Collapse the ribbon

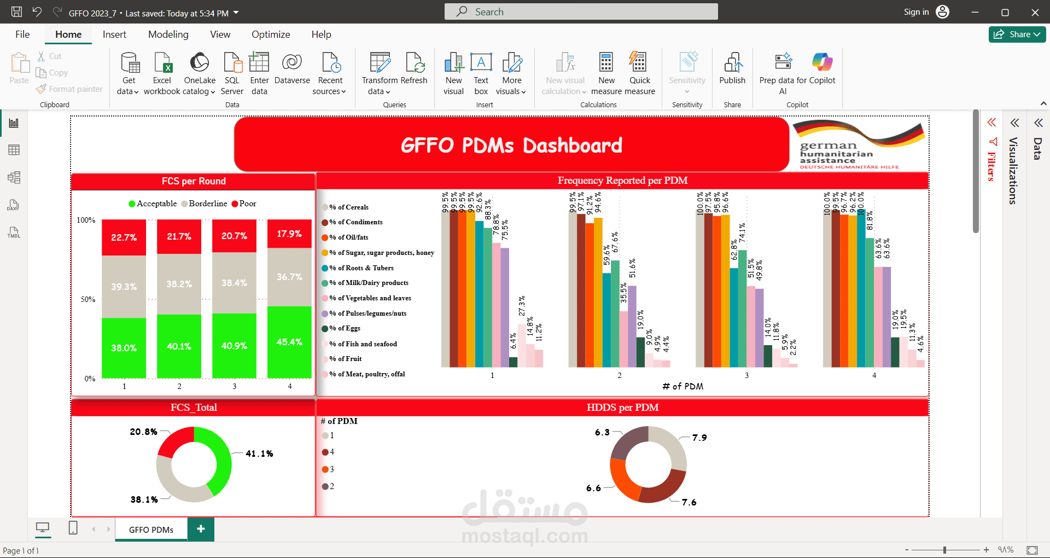(x=1043, y=103)
